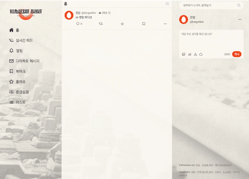The height and width of the screenshot is (179, 249).
Task: Open the post's more options menu
Action: click(x=165, y=24)
